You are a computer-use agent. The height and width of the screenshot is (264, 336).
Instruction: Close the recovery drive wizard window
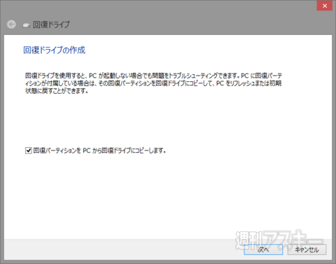325,6
